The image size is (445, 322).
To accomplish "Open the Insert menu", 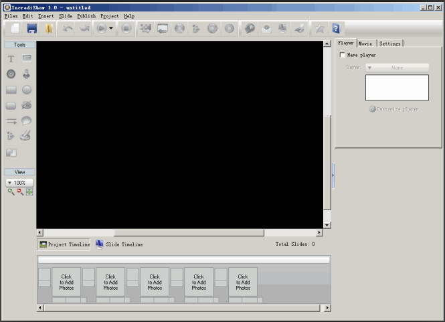I will 46,16.
